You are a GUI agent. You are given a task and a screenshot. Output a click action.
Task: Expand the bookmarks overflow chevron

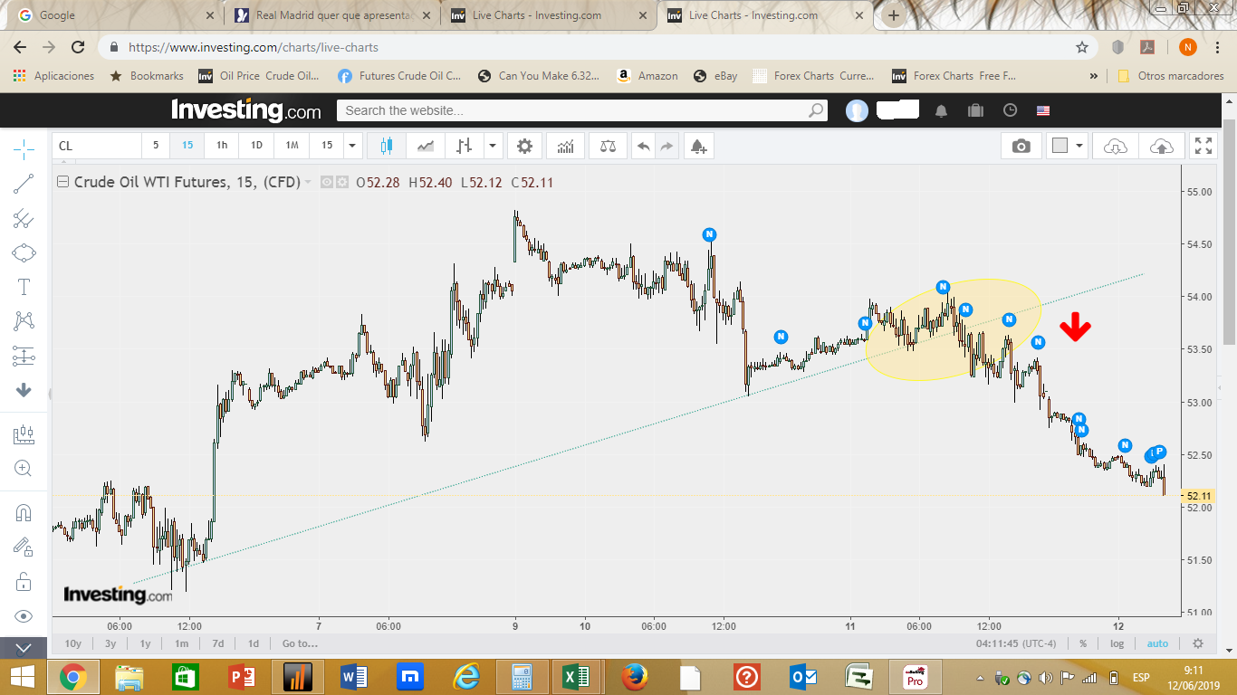tap(1094, 76)
